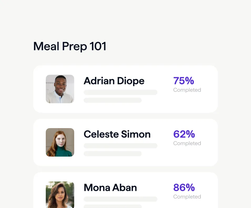Select Celeste Simon's student card
Viewport: 251px width, 208px height.
125,142
